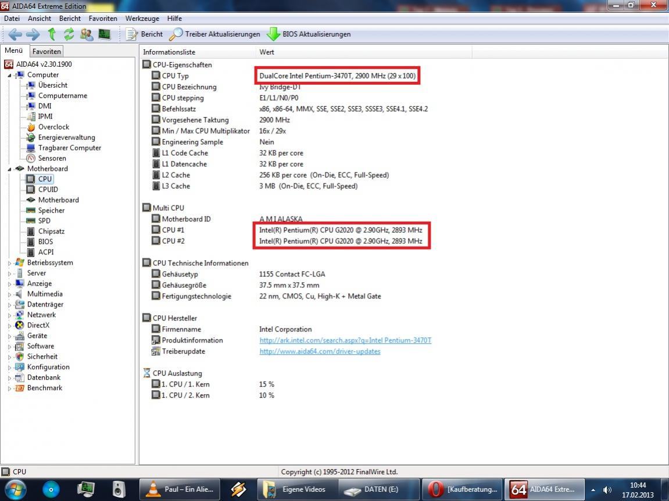This screenshot has width=669, height=501.
Task: Open DATEN (E:) taskbar item
Action: tap(378, 489)
